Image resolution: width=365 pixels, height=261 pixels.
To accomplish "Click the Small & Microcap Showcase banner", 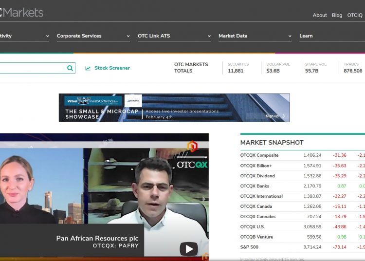I will 174,108.
